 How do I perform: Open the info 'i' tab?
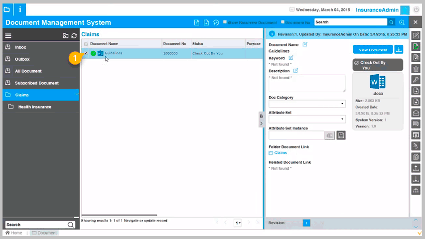click(20, 9)
